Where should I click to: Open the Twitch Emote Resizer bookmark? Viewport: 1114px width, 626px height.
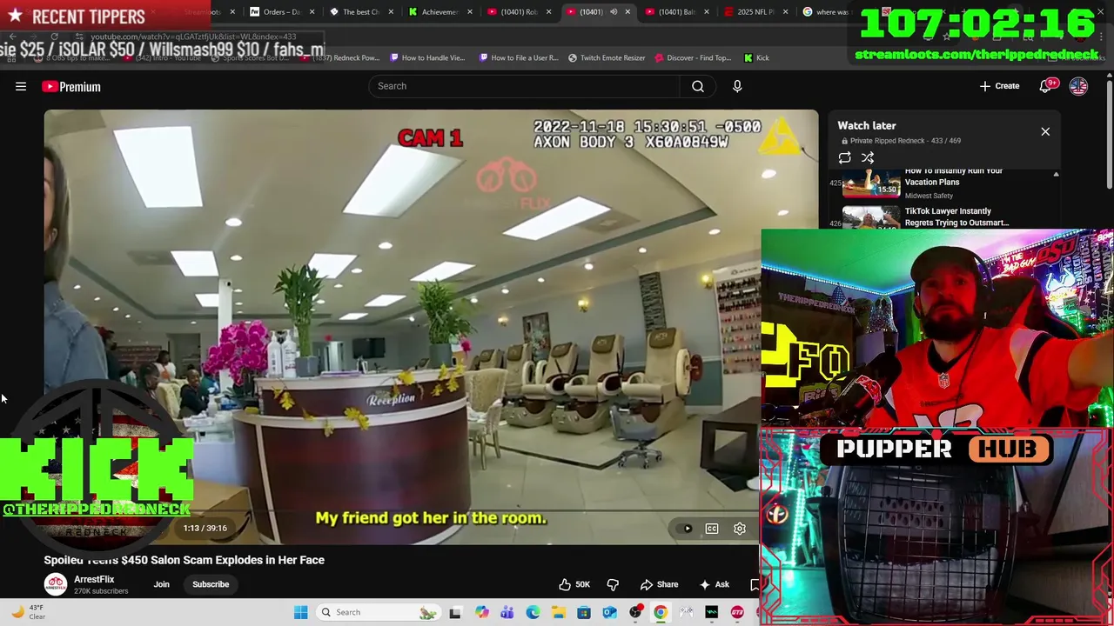[x=607, y=58]
